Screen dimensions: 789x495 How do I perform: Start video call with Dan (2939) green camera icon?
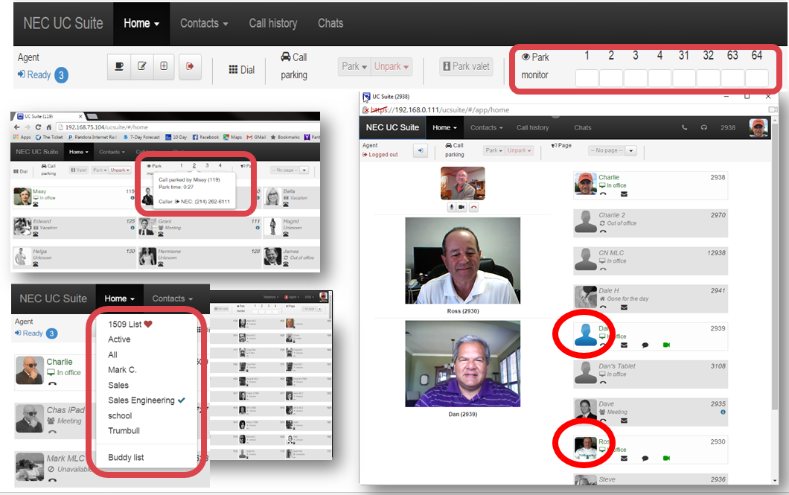coord(666,345)
